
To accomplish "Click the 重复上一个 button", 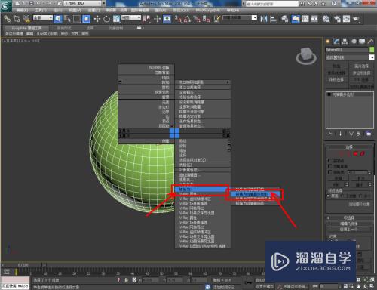I will tap(348, 230).
